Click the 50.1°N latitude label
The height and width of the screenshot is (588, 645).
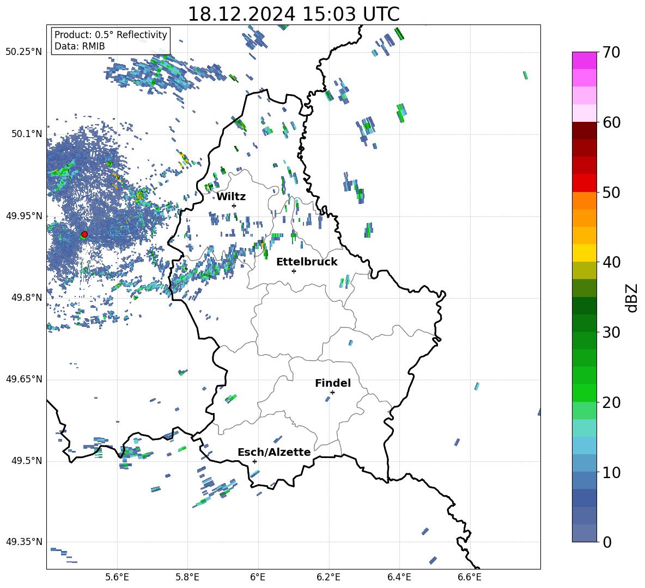(27, 134)
